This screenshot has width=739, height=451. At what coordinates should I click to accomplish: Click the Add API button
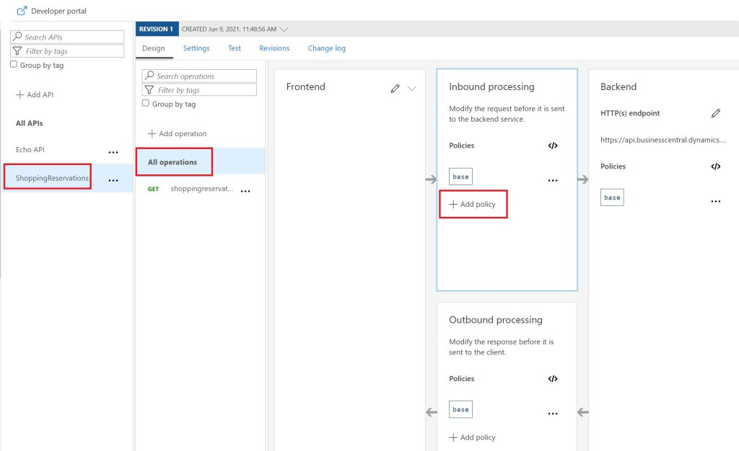[35, 94]
